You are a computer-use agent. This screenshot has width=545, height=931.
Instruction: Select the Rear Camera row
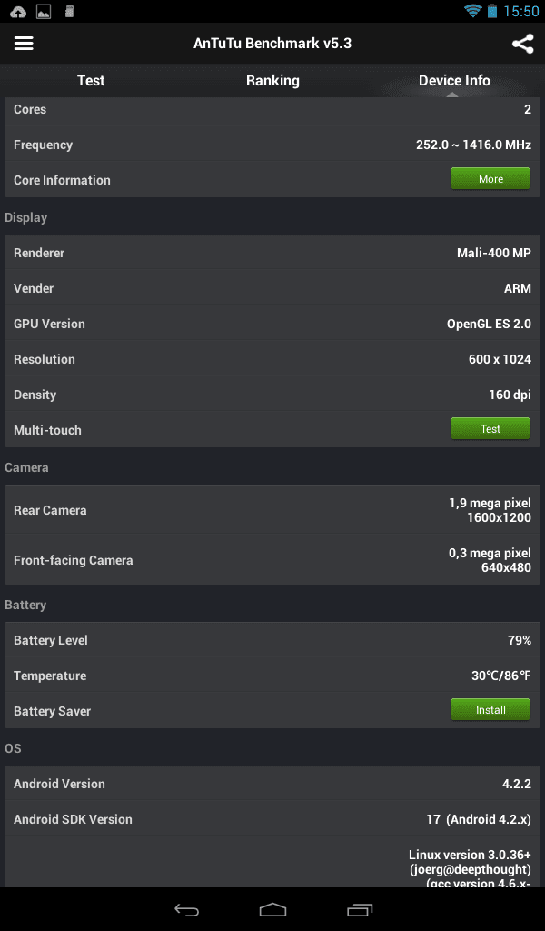272,510
